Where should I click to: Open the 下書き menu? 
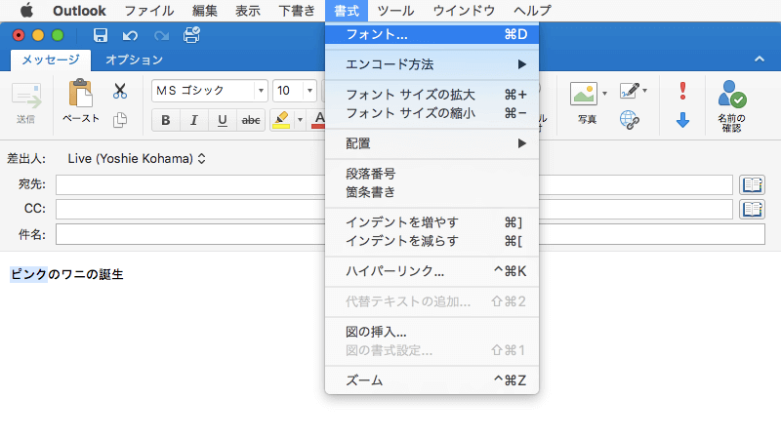(x=297, y=11)
